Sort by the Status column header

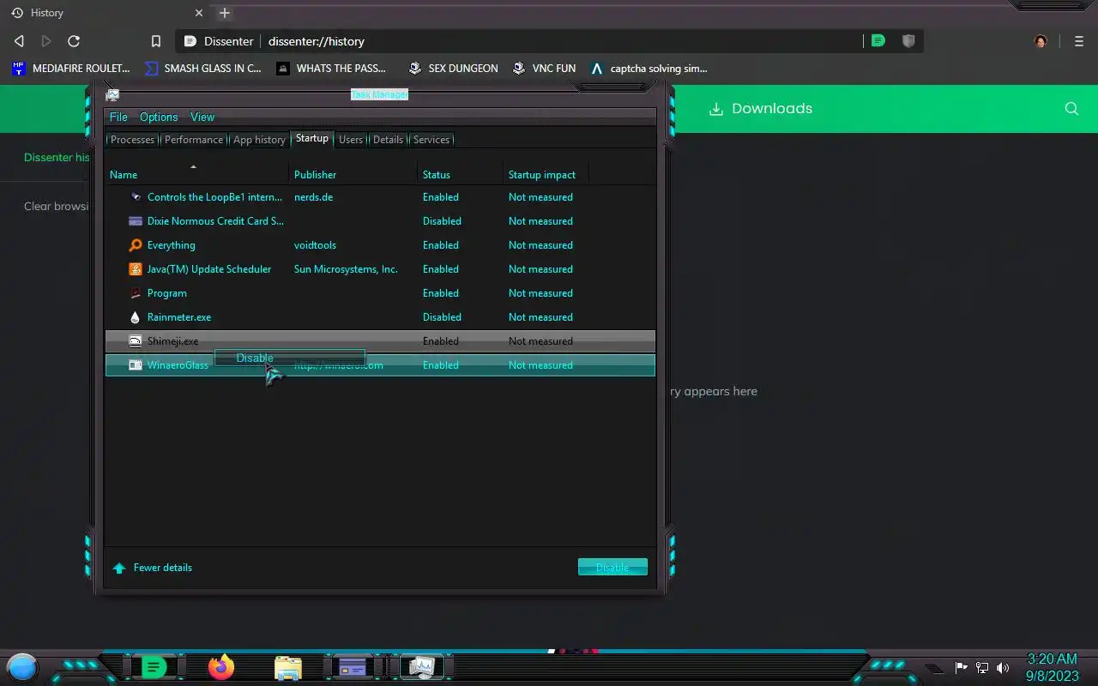coord(461,174)
